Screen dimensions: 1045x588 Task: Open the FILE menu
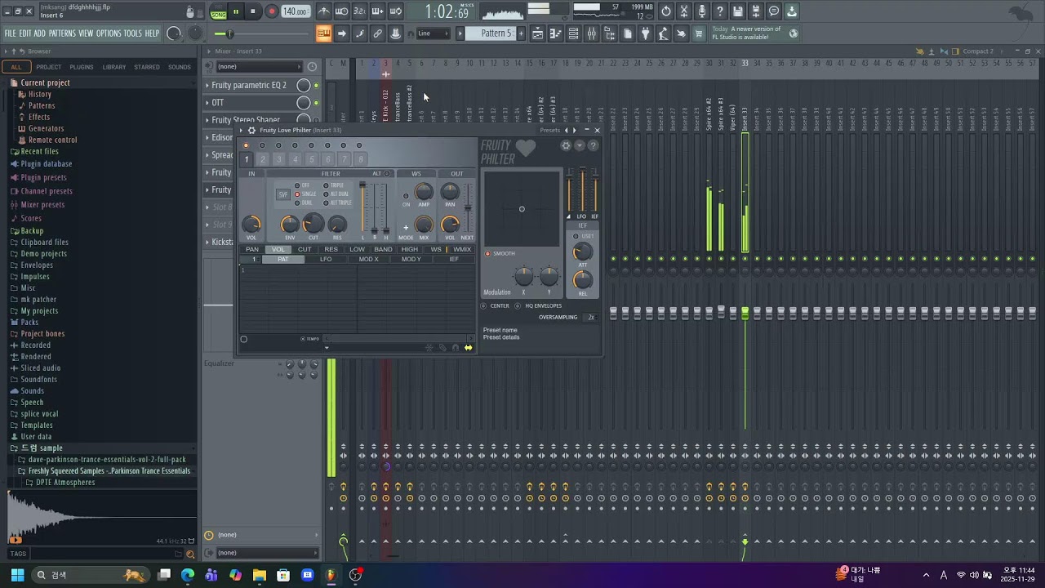pos(11,33)
